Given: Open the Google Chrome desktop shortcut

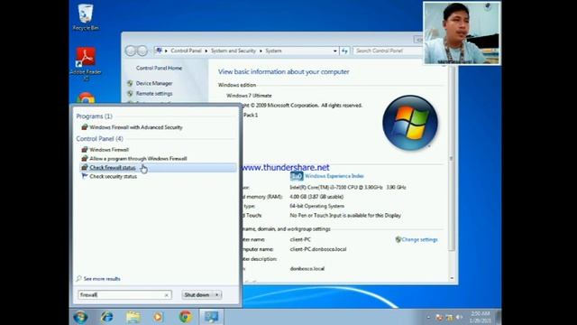Looking at the screenshot, I should [x=87, y=98].
